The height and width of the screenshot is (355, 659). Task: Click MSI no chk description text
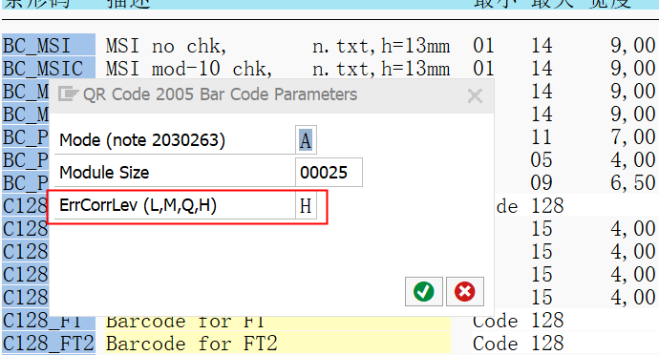[166, 46]
